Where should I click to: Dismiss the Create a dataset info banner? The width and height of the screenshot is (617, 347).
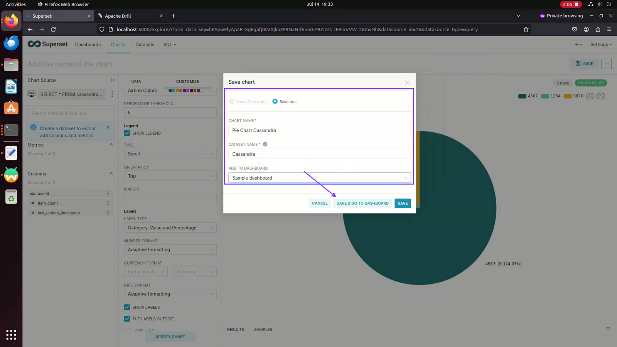coord(108,127)
